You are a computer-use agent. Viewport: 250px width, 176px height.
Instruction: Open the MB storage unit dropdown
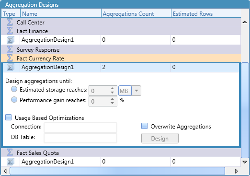coord(136,91)
